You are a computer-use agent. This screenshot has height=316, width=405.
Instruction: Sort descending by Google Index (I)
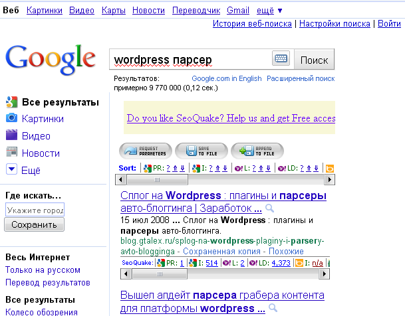225,169
